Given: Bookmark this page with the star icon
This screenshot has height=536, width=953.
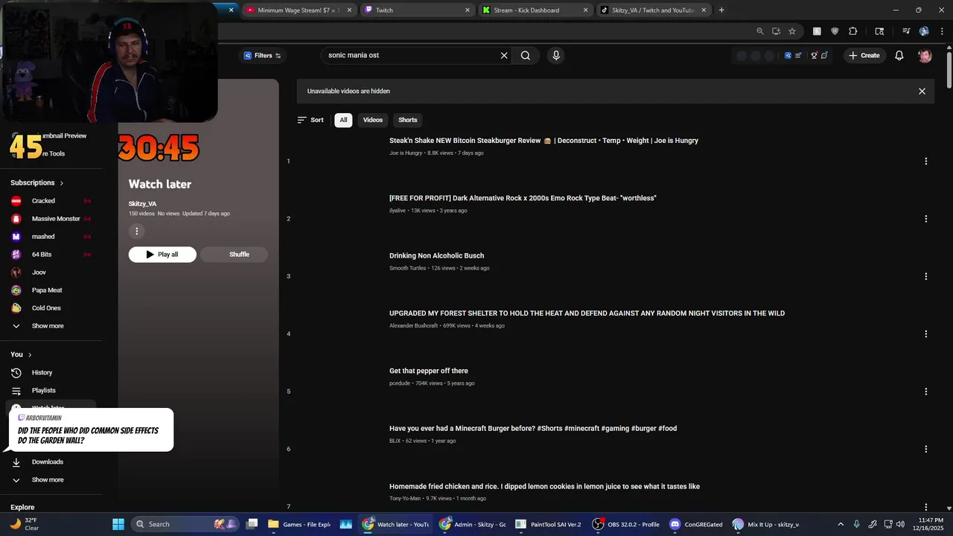Looking at the screenshot, I should click(792, 31).
